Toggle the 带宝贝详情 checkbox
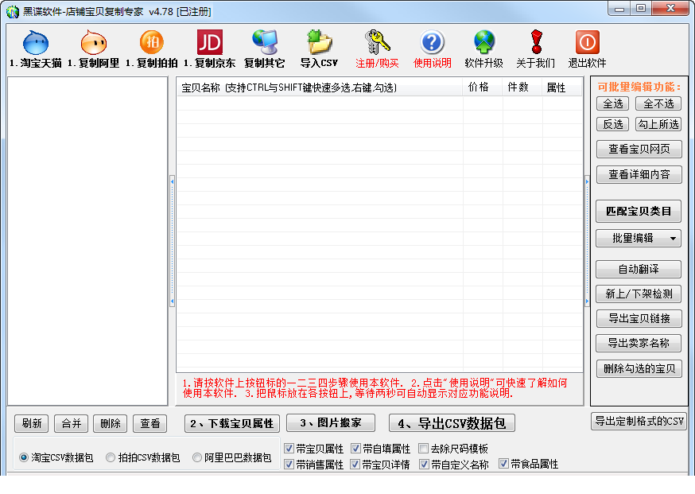Viewport: 695px width, 494px height. [355, 465]
